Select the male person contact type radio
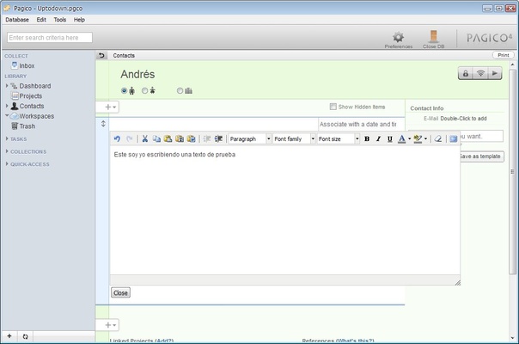Image resolution: width=519 pixels, height=344 pixels. pyautogui.click(x=124, y=90)
